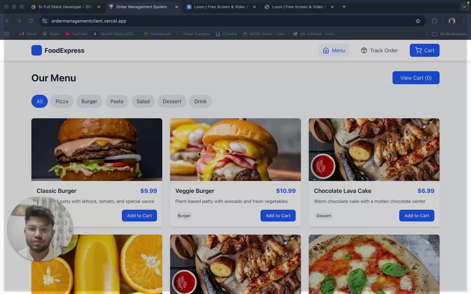
Task: Open the Track Order nav item
Action: point(379,50)
